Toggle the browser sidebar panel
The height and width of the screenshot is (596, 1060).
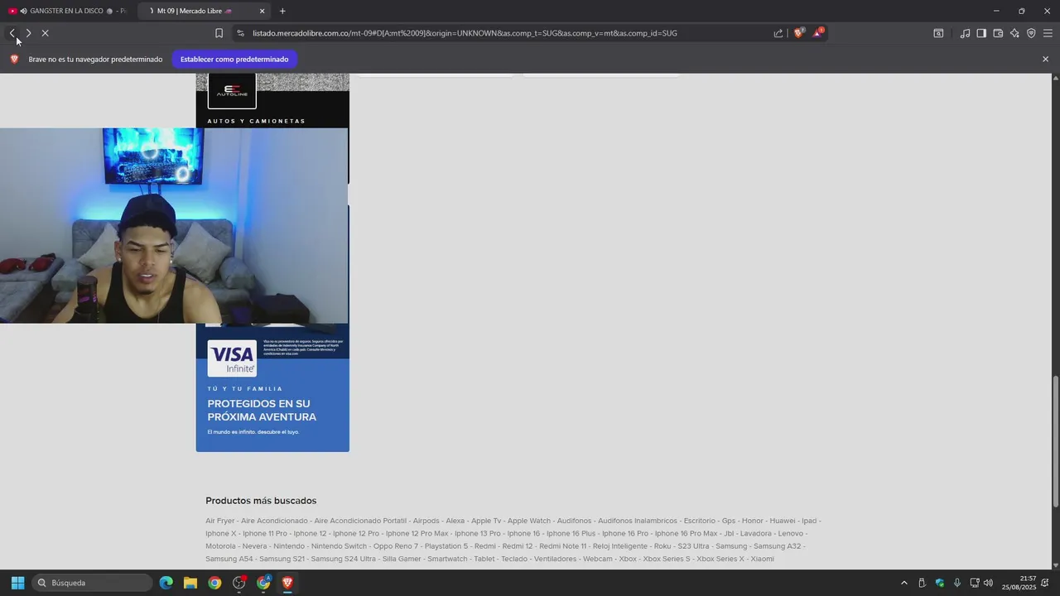pos(981,33)
